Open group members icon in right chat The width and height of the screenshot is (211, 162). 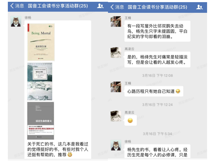coord(200,7)
